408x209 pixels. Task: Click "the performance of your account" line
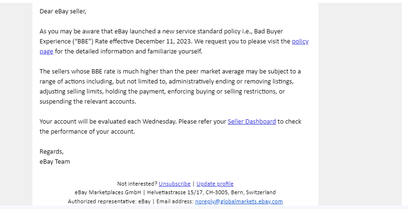point(87,132)
